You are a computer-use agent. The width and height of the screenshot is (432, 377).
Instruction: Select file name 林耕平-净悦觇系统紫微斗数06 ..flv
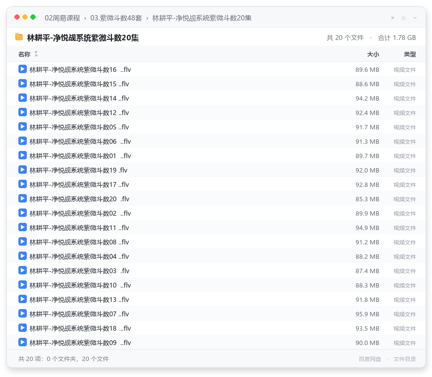80,142
